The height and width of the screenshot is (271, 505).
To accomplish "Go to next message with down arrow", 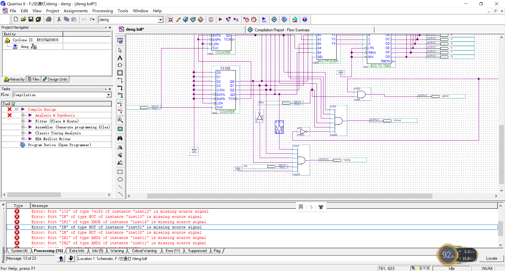I will [71, 258].
